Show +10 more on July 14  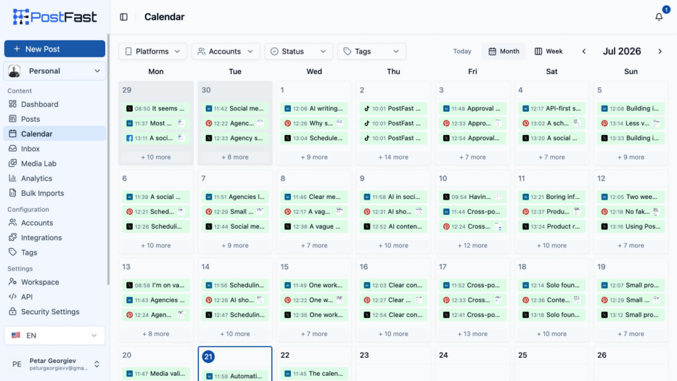point(235,334)
